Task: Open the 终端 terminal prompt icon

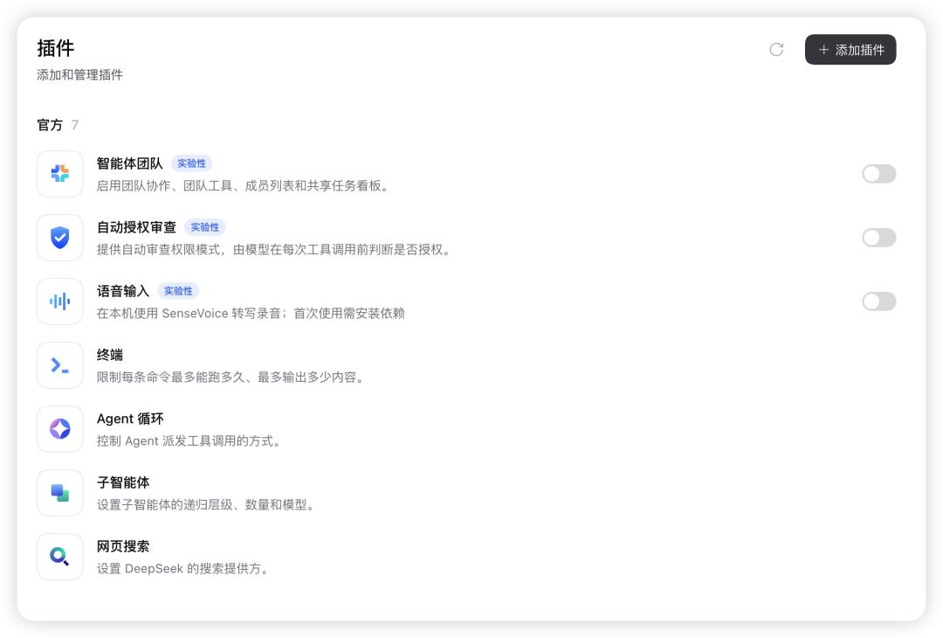Action: [x=59, y=365]
